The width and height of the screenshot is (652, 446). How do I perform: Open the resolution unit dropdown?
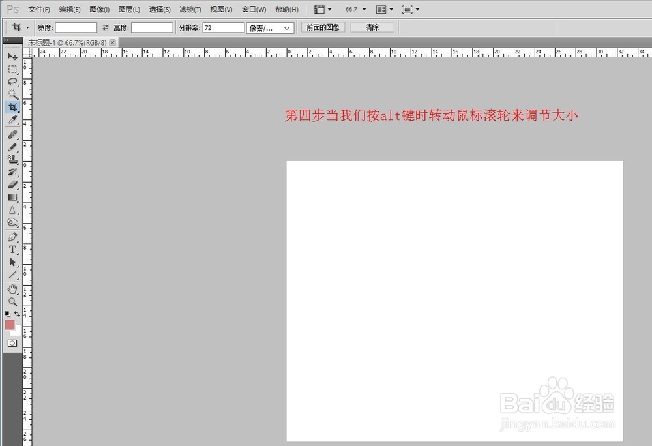coord(271,28)
